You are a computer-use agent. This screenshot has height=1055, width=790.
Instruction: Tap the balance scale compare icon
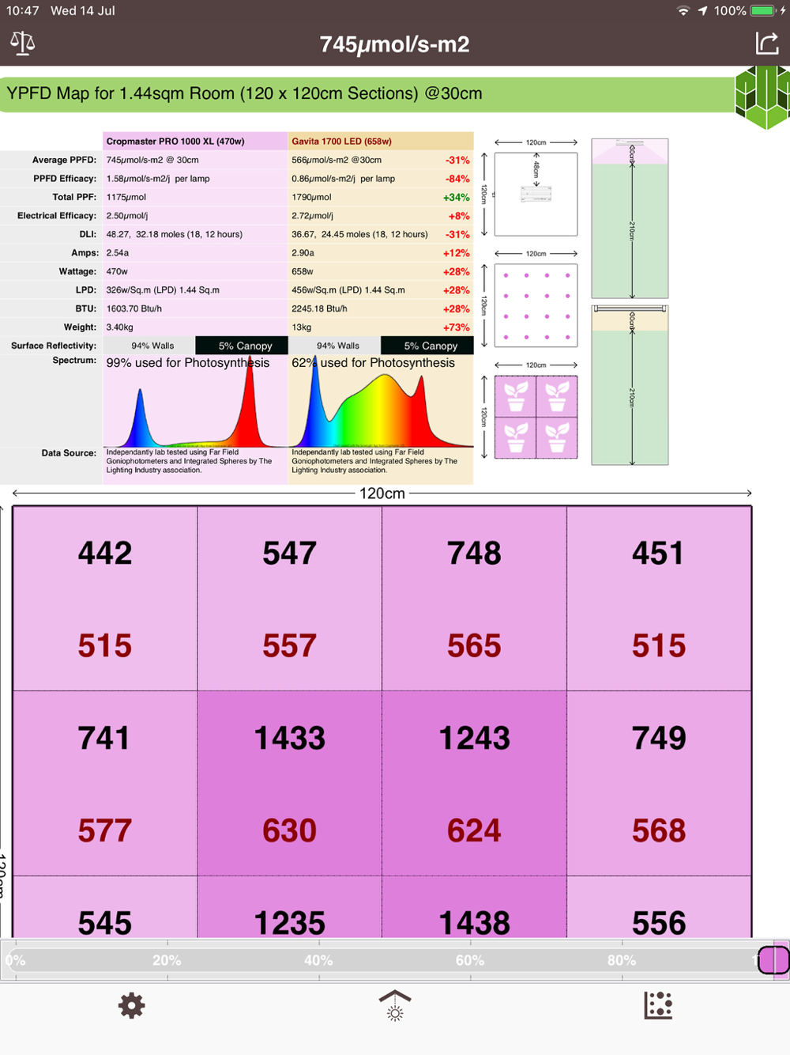pyautogui.click(x=22, y=43)
